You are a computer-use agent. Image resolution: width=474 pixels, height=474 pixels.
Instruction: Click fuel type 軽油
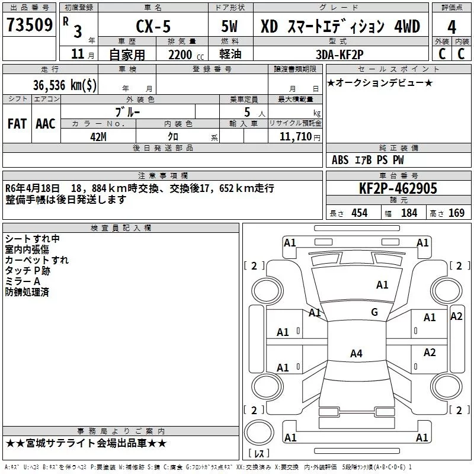pyautogui.click(x=230, y=54)
